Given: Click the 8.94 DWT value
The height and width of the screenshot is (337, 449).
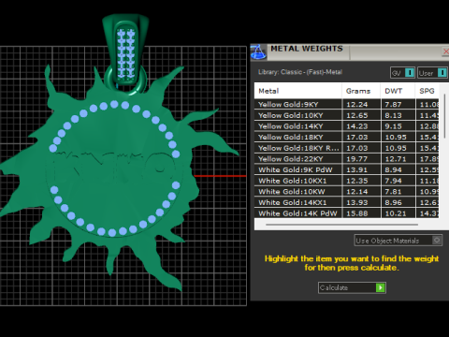Looking at the screenshot, I should tap(393, 169).
